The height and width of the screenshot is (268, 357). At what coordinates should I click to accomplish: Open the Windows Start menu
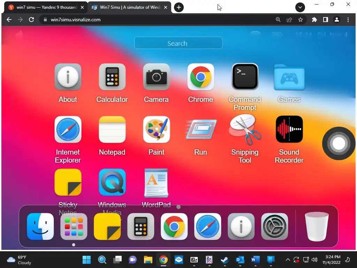(86, 260)
